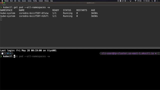The image size is (160, 90).
Task: Click the home folder icon in prompt
Action: (8, 53)
